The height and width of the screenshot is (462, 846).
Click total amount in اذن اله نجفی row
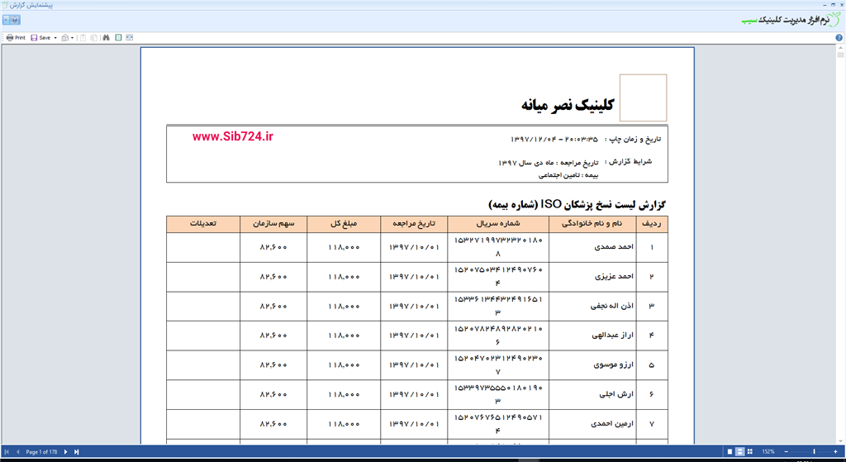(344, 306)
